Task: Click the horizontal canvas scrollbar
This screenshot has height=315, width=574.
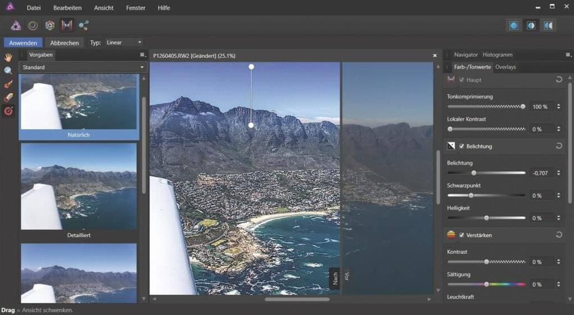Action: (x=297, y=299)
